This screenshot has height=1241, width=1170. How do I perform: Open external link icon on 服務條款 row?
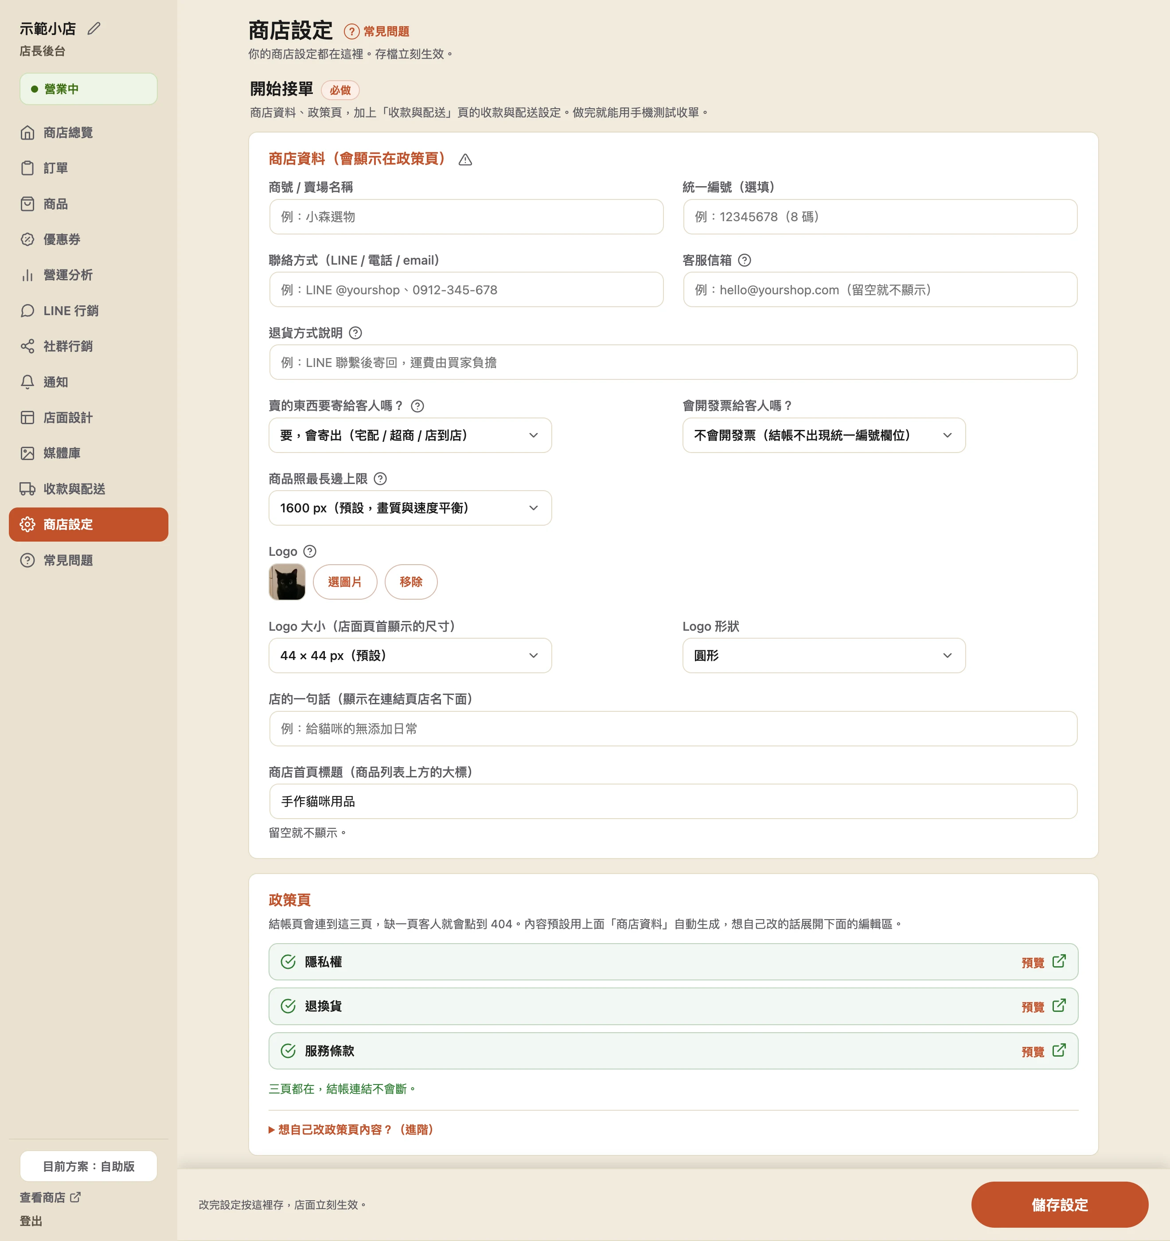pos(1059,1050)
